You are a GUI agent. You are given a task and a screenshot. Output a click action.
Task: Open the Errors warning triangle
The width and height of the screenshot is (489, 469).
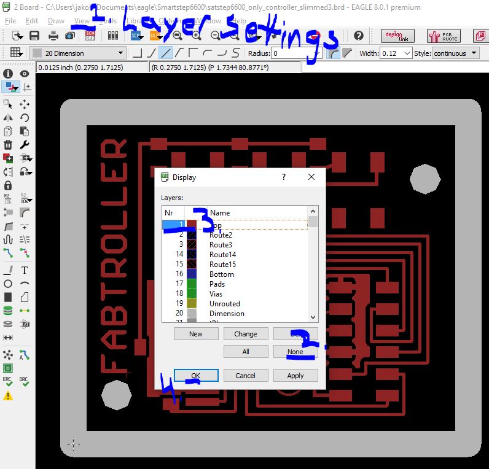click(8, 396)
